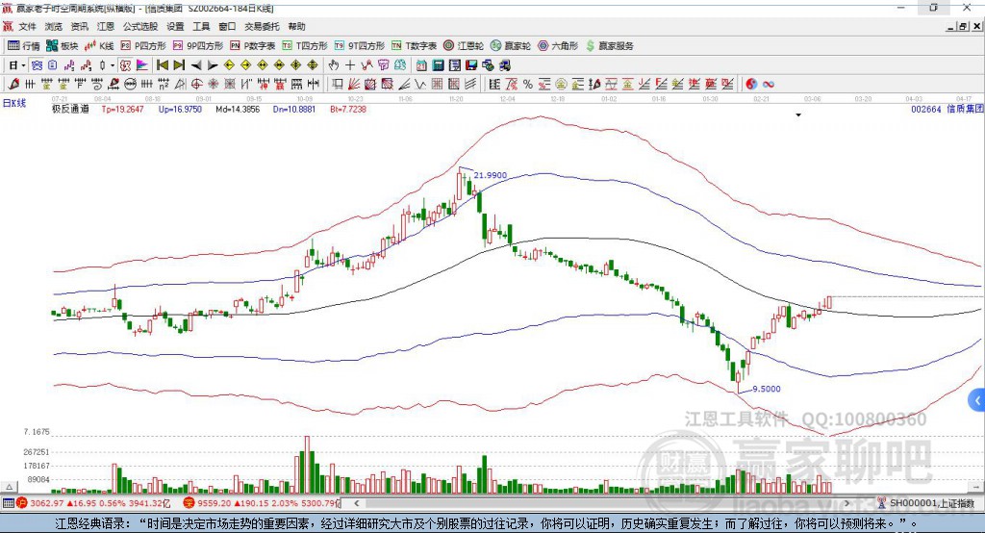Open the 9P四方形 tool
Viewport: 985px width, 533px height.
click(x=198, y=46)
